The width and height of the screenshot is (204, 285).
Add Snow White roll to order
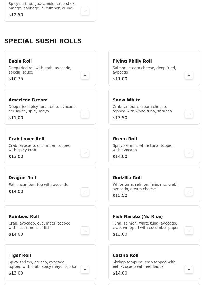[189, 114]
